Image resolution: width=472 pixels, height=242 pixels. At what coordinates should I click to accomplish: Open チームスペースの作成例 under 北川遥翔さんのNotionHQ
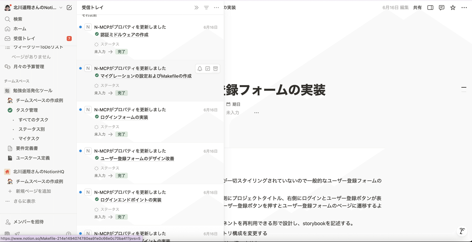[39, 181]
